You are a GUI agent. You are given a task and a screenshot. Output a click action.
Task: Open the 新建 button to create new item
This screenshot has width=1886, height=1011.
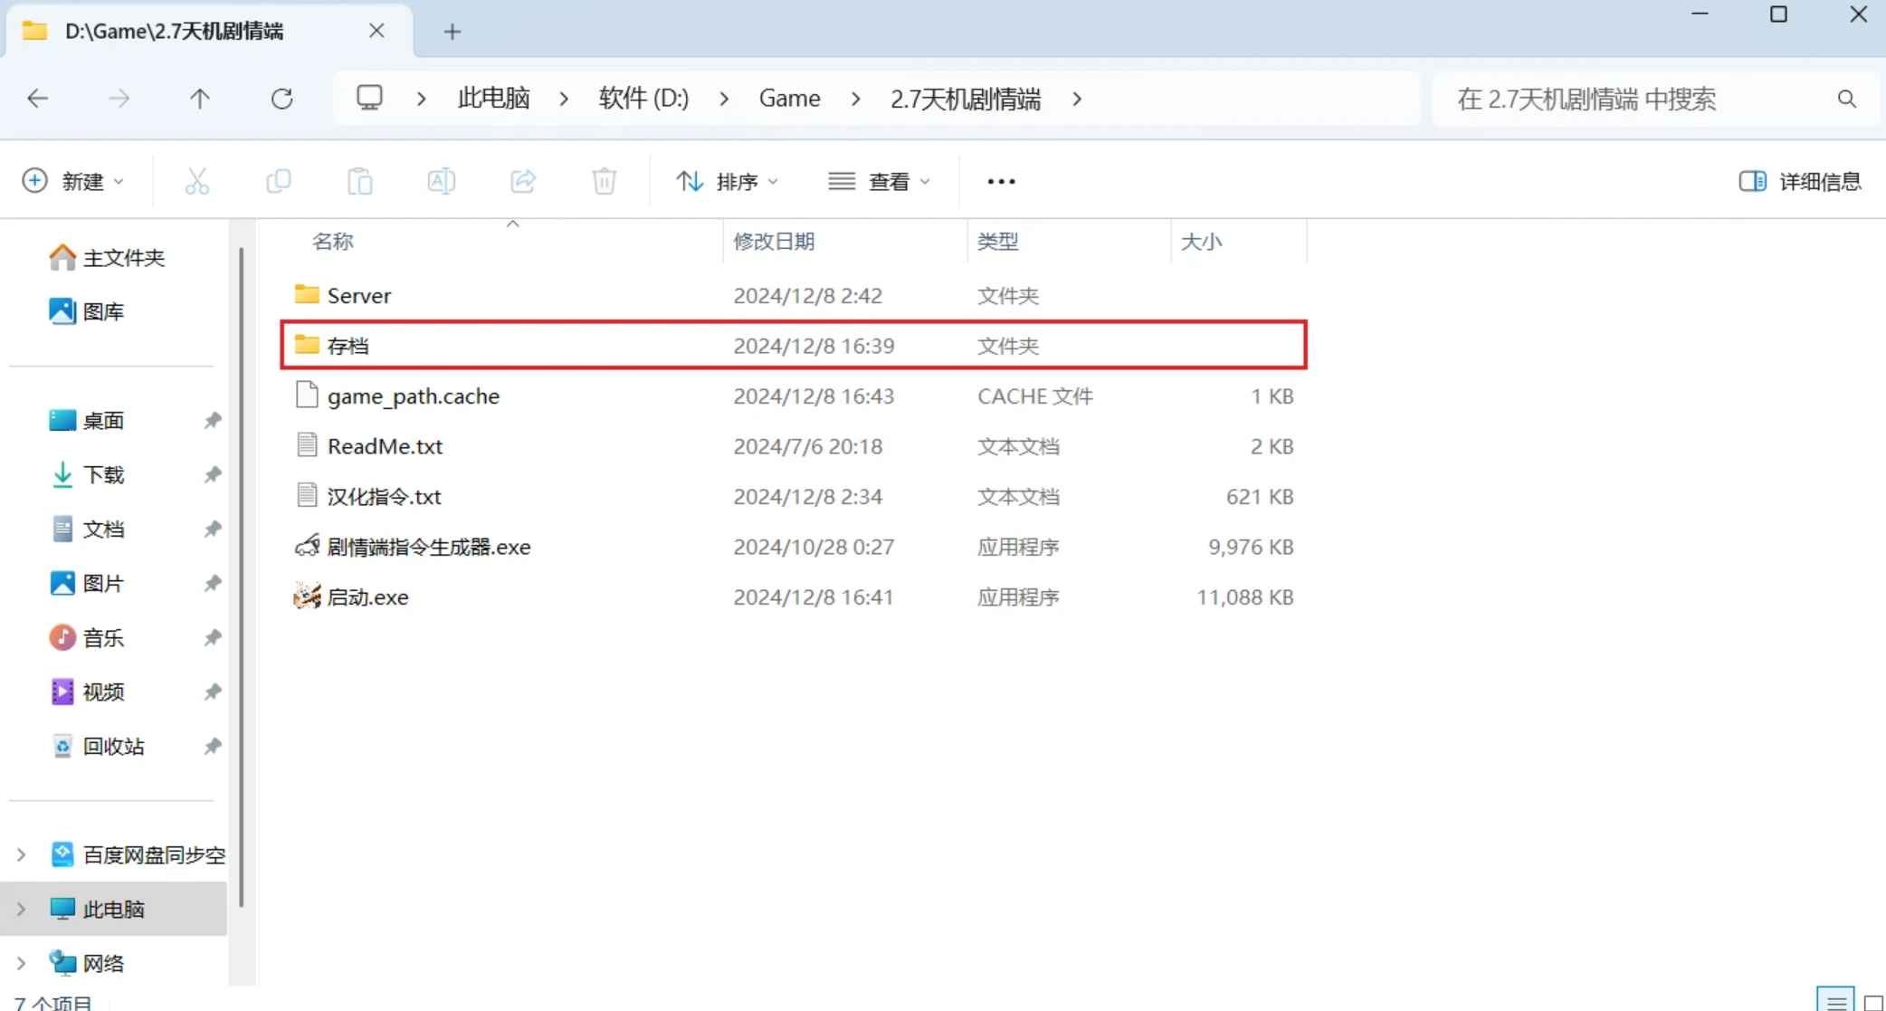(x=74, y=181)
